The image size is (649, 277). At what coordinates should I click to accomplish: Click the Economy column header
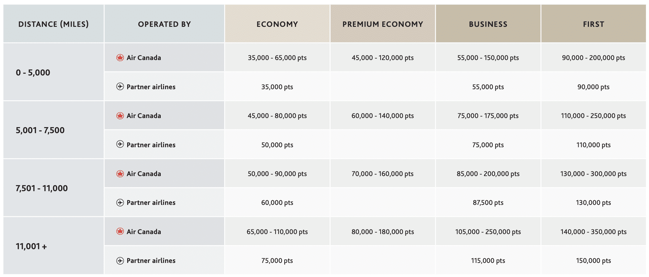pos(277,24)
